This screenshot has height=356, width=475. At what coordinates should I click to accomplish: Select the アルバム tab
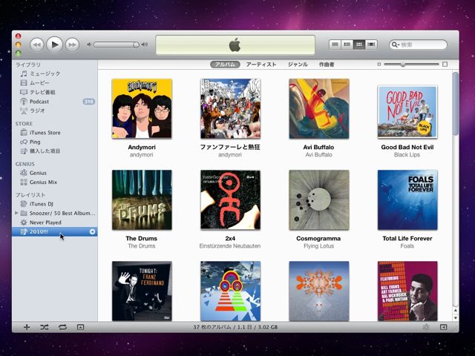tap(225, 65)
